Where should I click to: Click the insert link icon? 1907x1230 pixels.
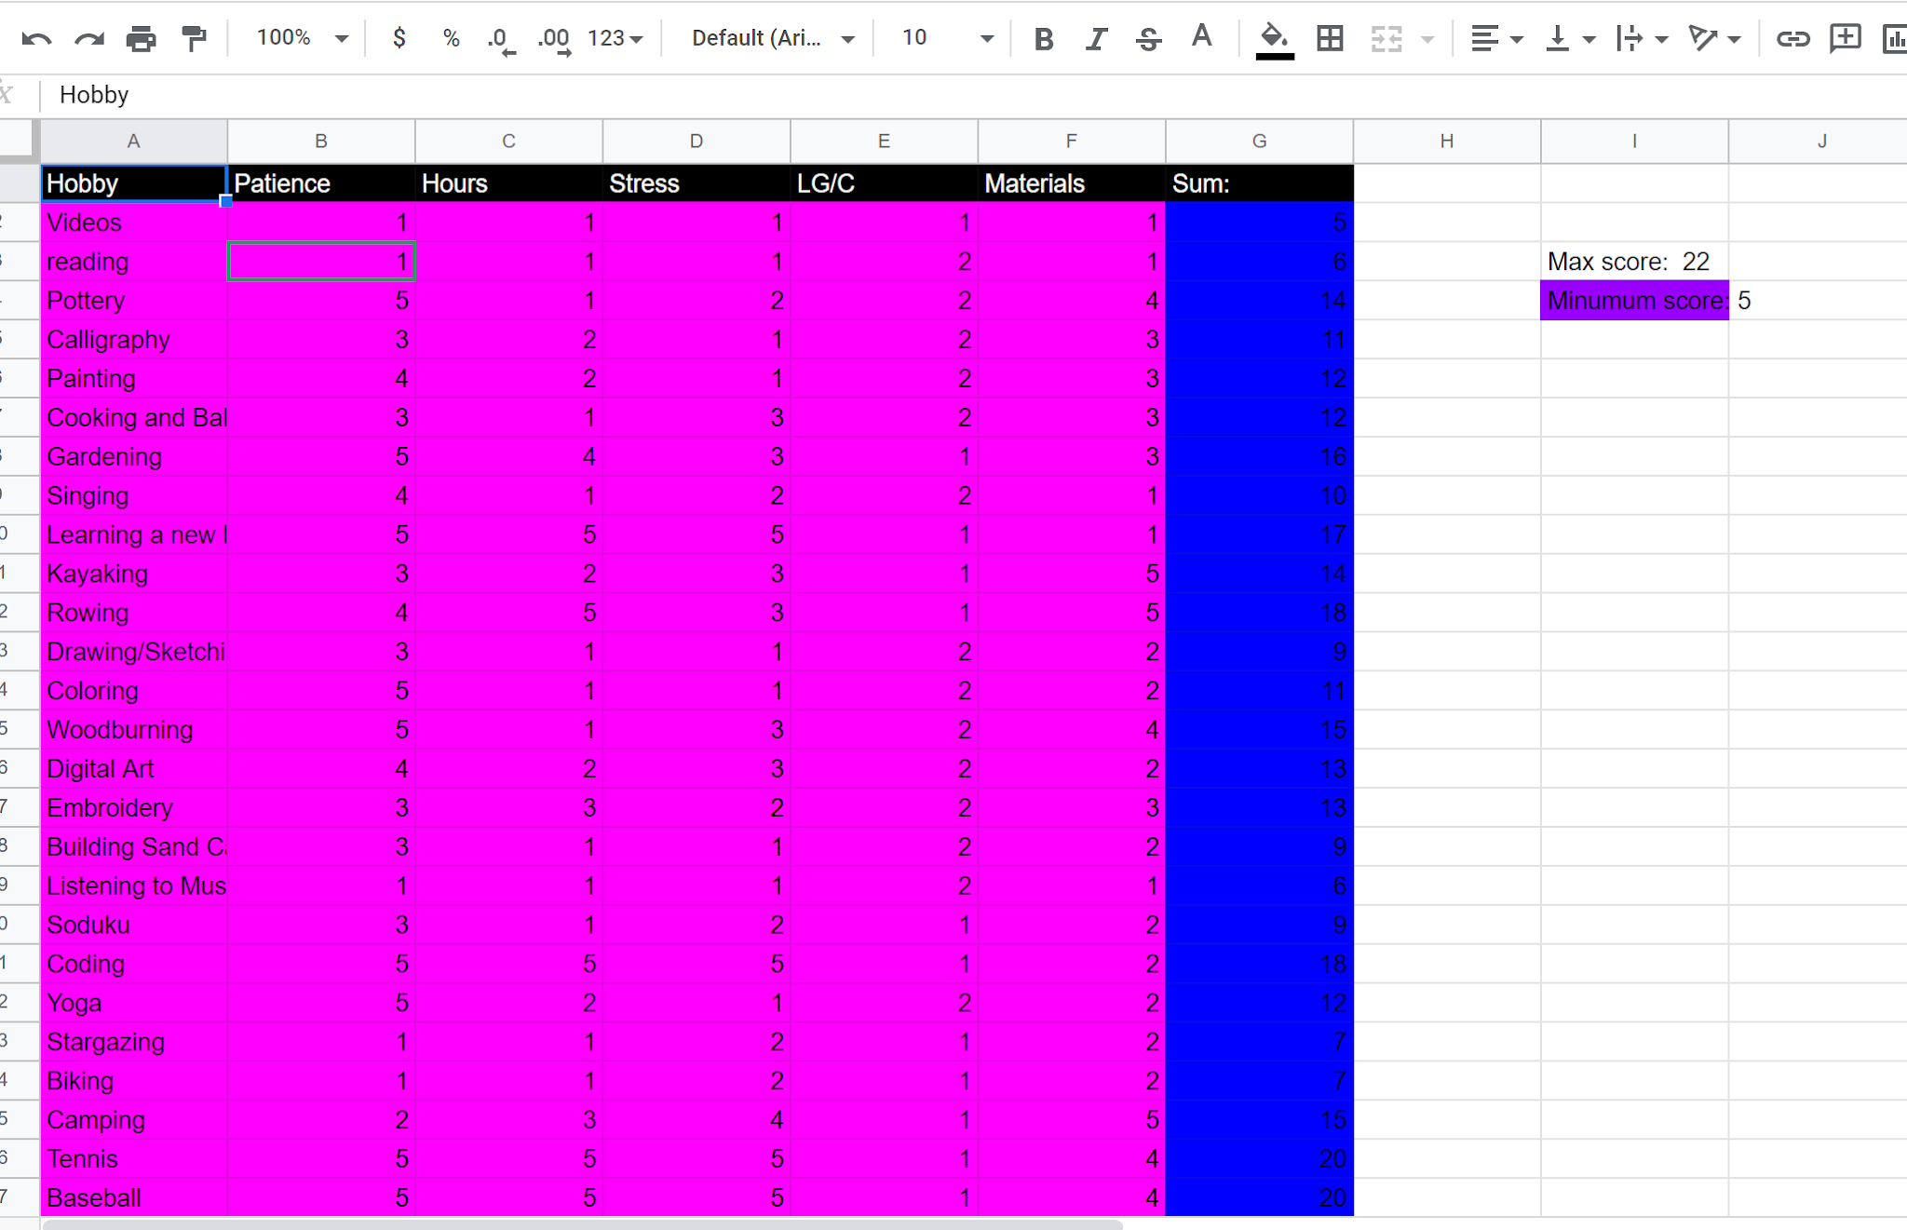[x=1792, y=39]
